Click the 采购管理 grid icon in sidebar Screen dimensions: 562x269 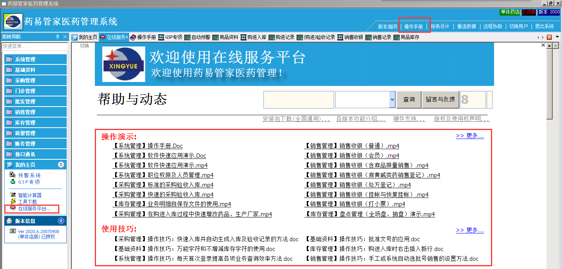(x=9, y=81)
